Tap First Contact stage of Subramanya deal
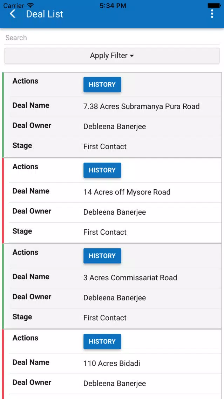224x399 pixels. tap(105, 146)
